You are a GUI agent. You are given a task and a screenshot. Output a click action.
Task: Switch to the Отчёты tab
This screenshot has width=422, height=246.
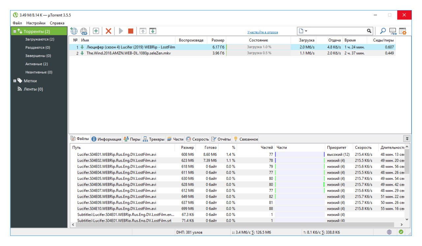pos(221,139)
